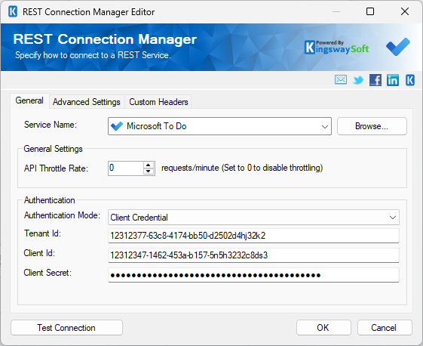423x346 pixels.
Task: Click the "Authentication Mode:" label
Action: pyautogui.click(x=62, y=215)
